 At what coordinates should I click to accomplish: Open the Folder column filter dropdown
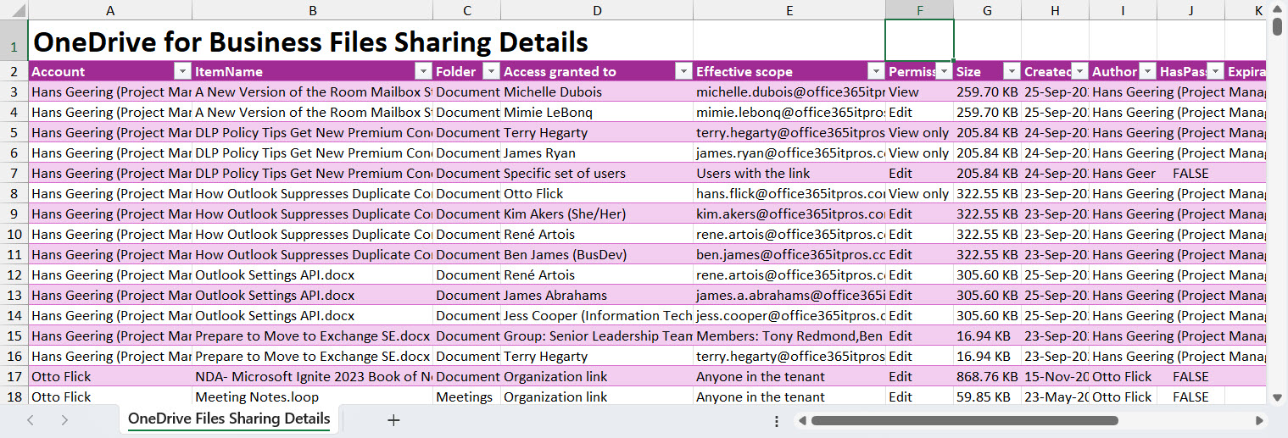(491, 71)
